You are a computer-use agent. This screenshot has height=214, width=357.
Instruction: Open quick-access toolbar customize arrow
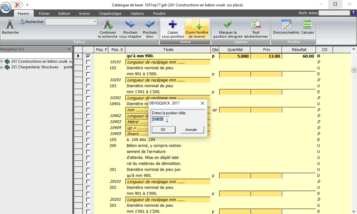pos(27,5)
